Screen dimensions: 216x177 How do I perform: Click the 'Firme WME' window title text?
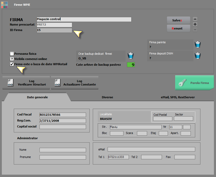pyautogui.click(x=22, y=5)
